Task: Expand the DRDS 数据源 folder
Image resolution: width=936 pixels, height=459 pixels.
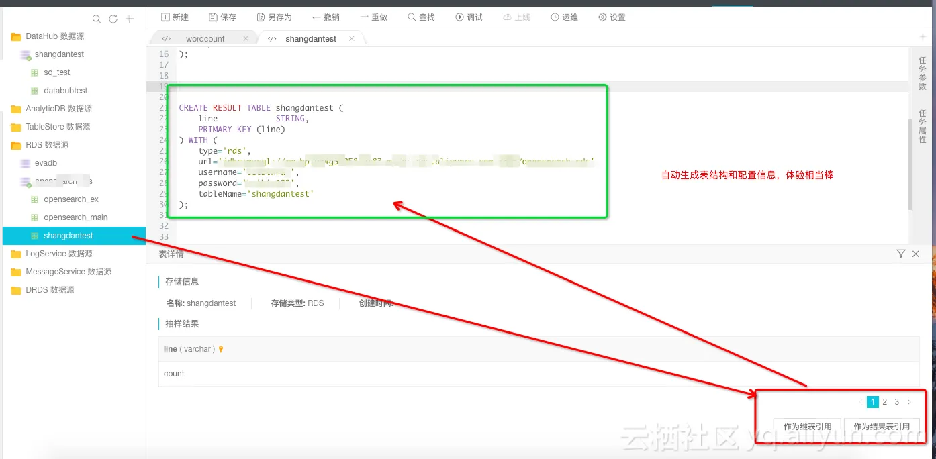Action: 42,290
